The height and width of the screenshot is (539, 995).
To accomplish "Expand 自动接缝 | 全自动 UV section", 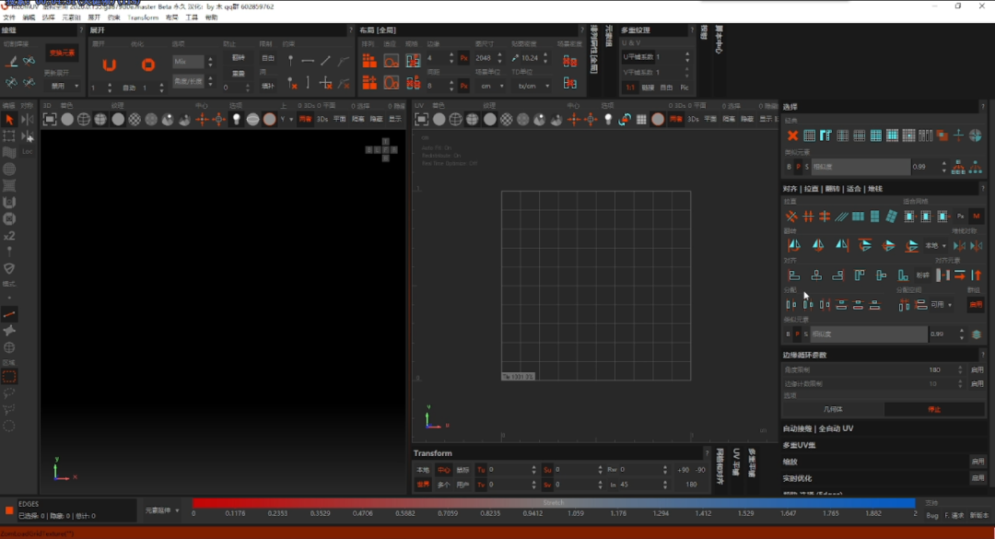I will coord(818,428).
